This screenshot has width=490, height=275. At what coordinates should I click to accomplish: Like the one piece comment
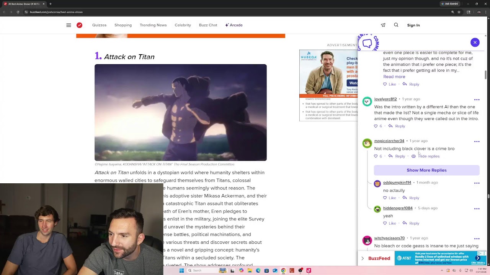390,84
